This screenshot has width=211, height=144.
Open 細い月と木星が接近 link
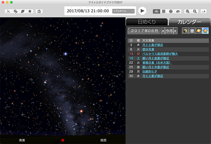click(x=156, y=67)
